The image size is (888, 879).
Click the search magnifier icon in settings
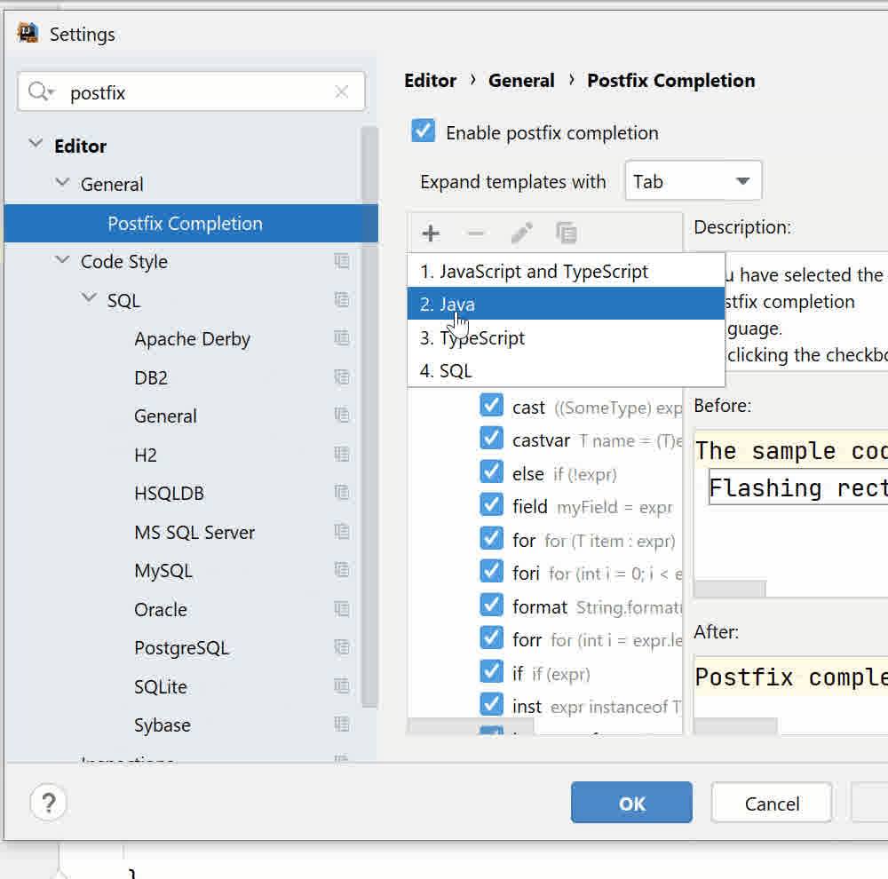tap(40, 91)
